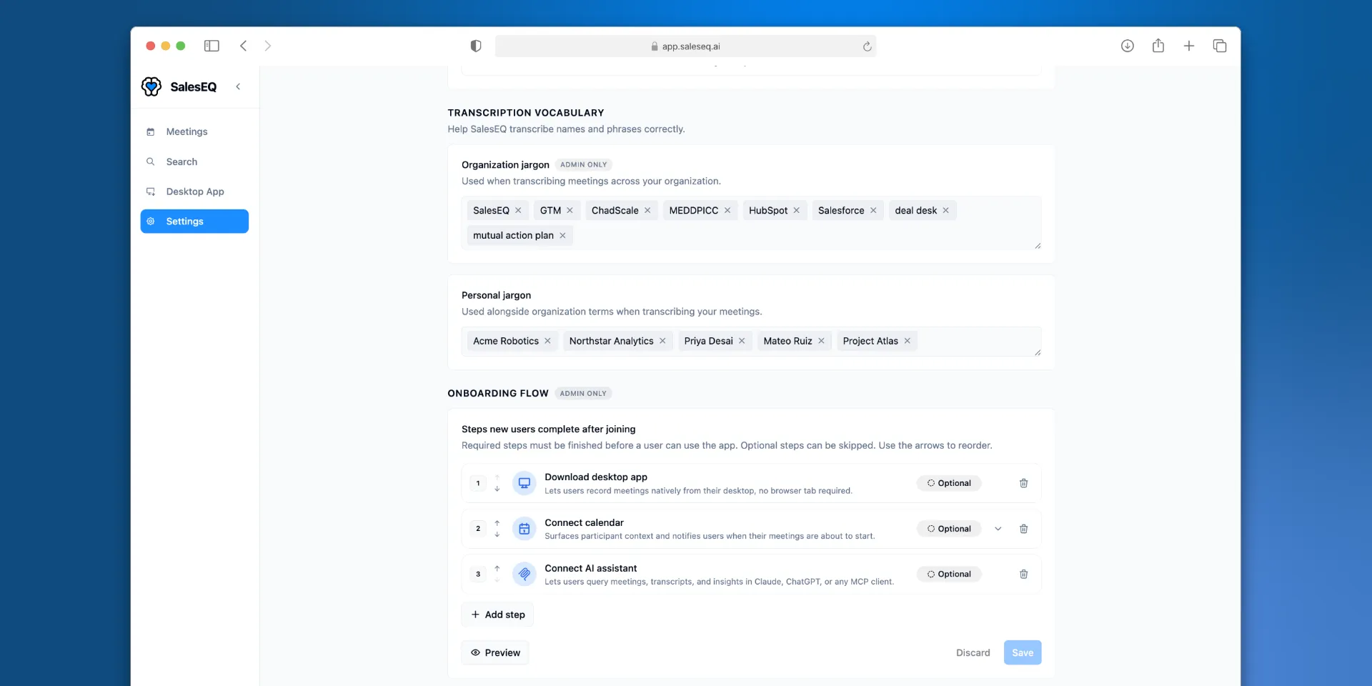Show browser tab overview
The width and height of the screenshot is (1372, 686).
click(1220, 46)
